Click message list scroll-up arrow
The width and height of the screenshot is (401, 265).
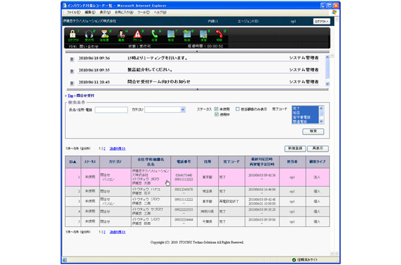(x=328, y=58)
